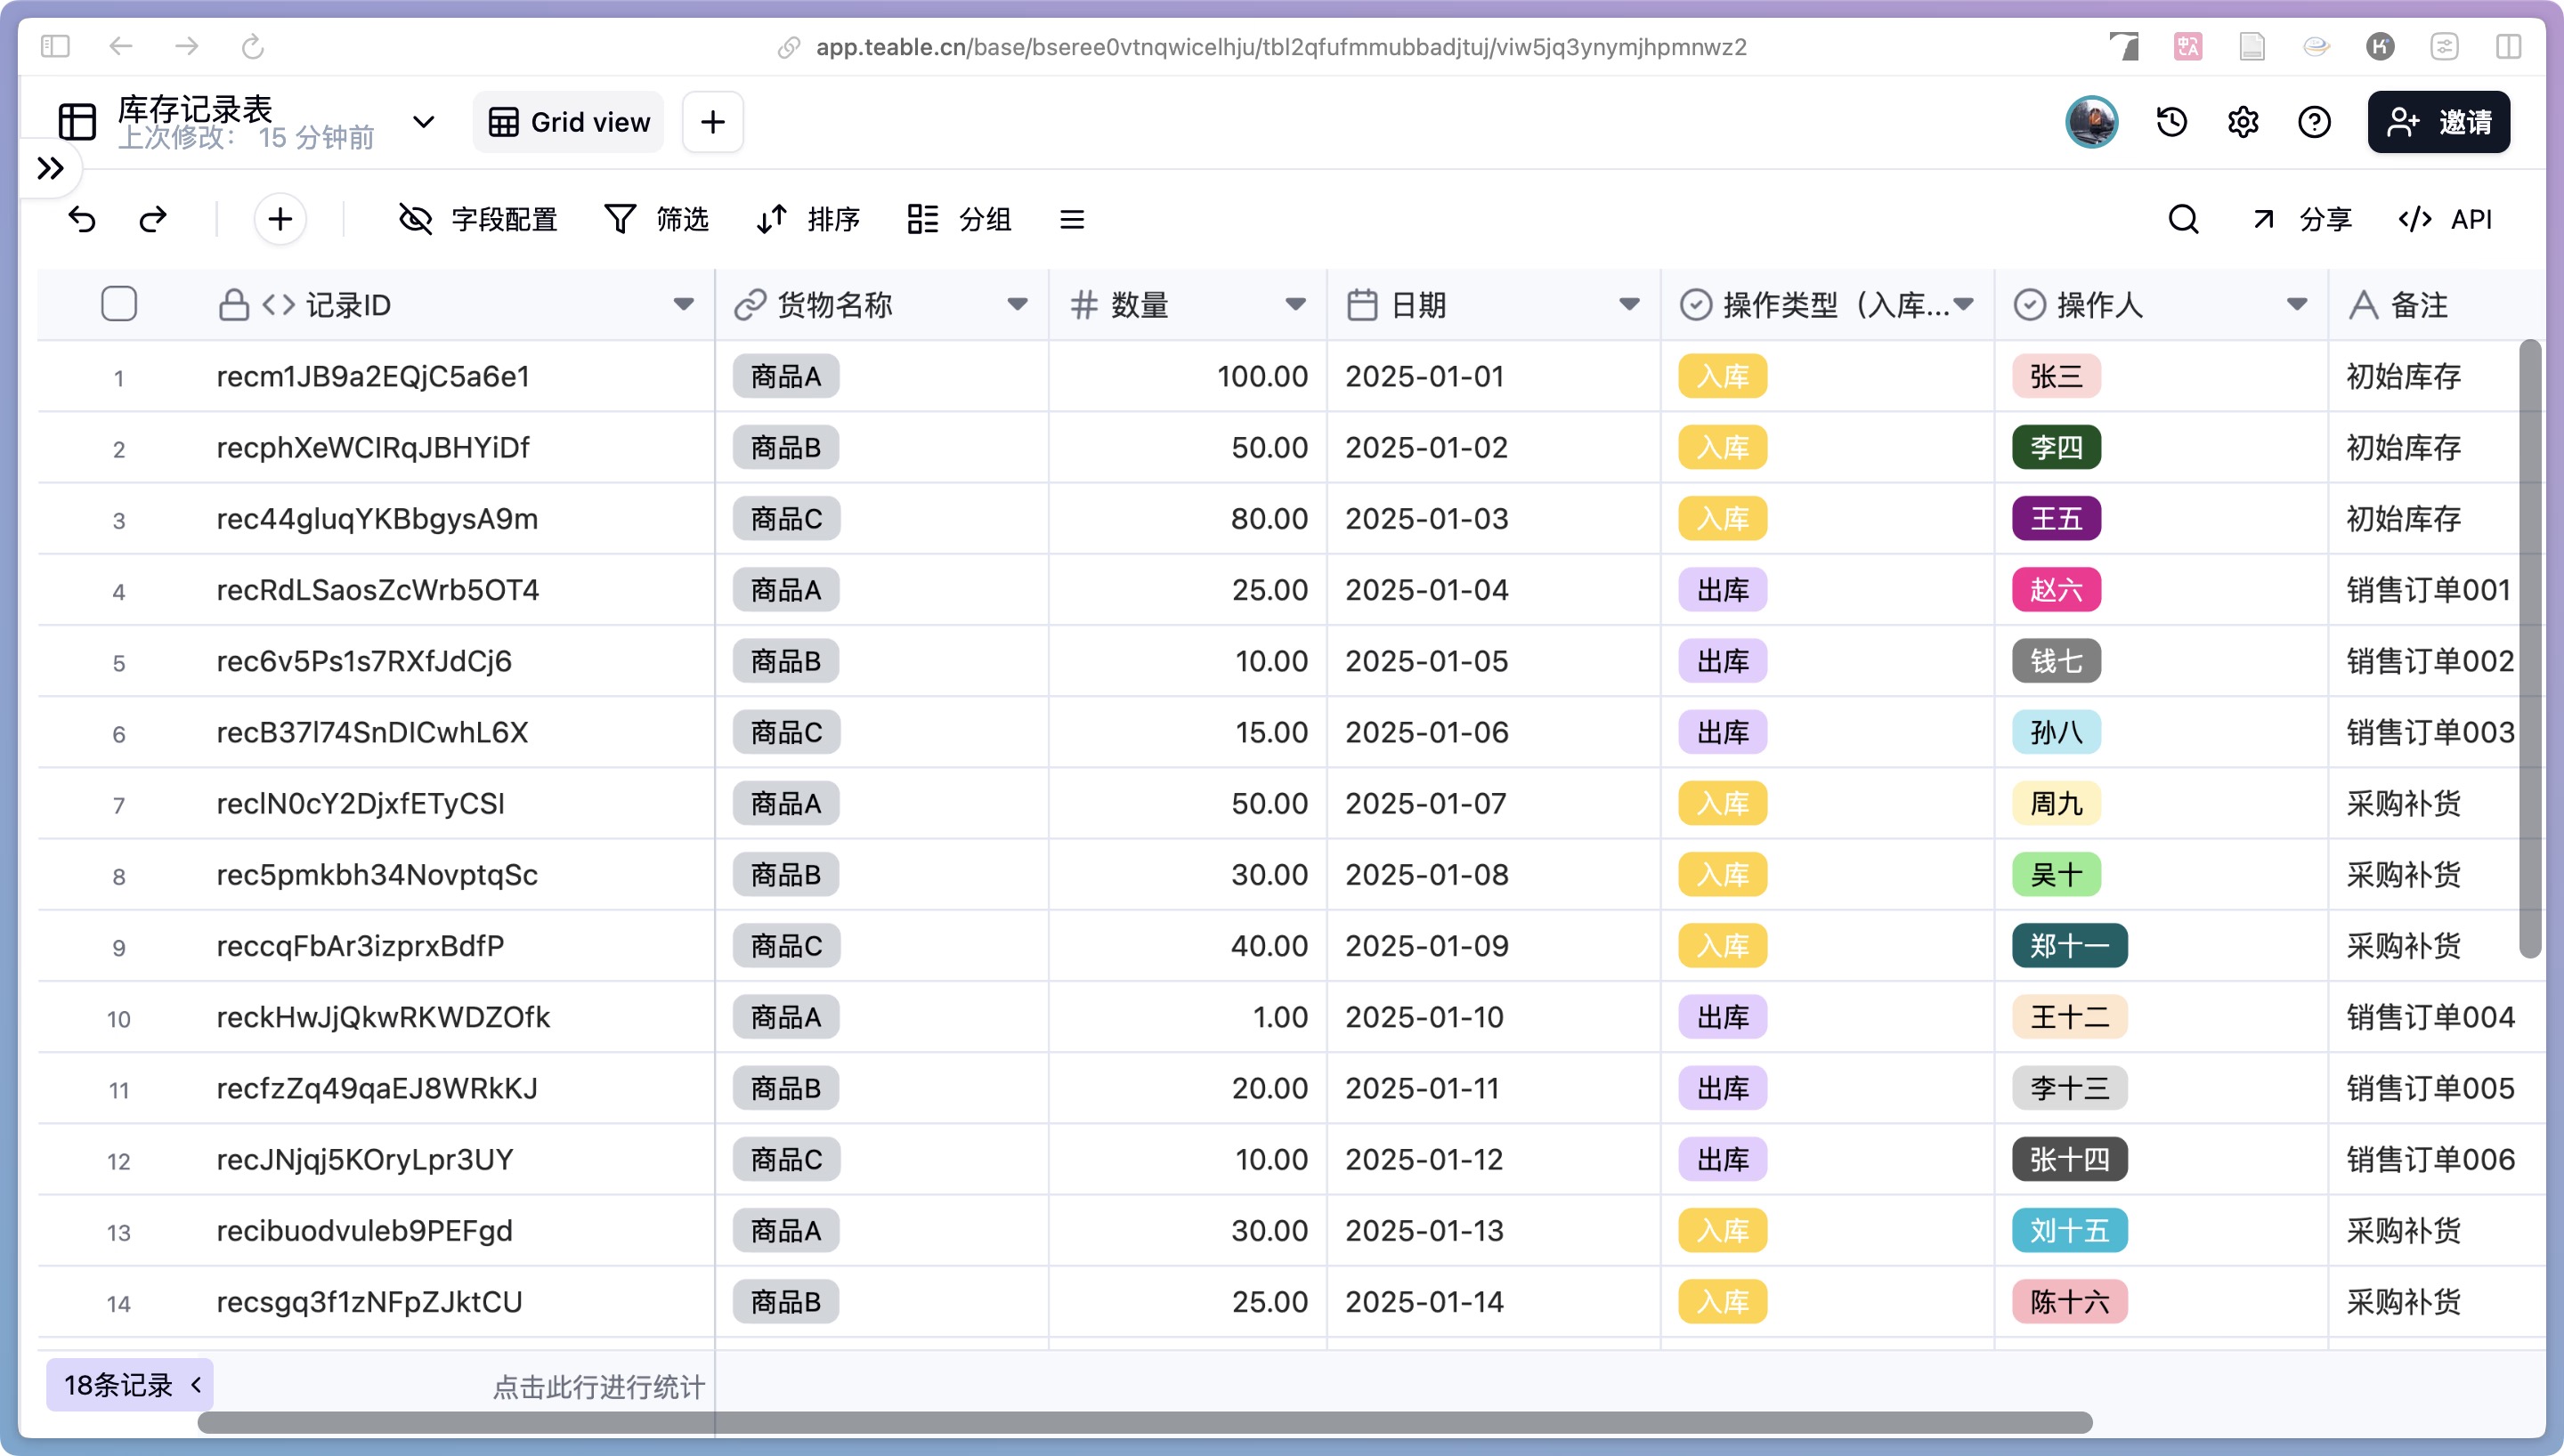This screenshot has width=2564, height=1456.
Task: Open the 货物名称 column dropdown arrow
Action: click(1017, 304)
